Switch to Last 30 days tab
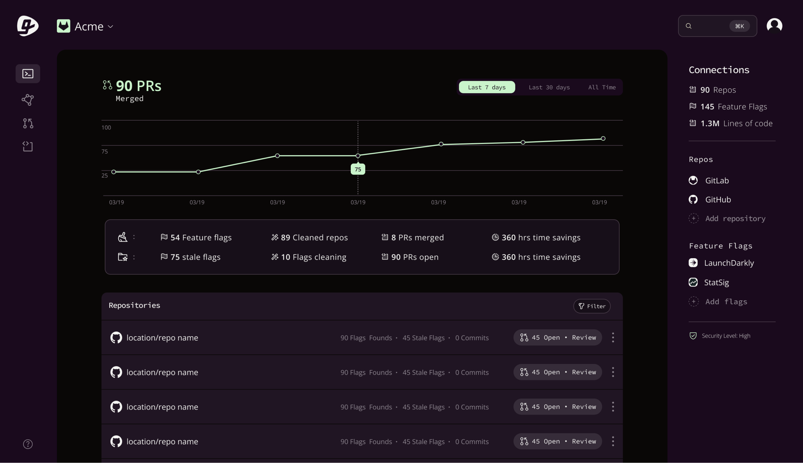Viewport: 803px width, 463px height. click(549, 87)
